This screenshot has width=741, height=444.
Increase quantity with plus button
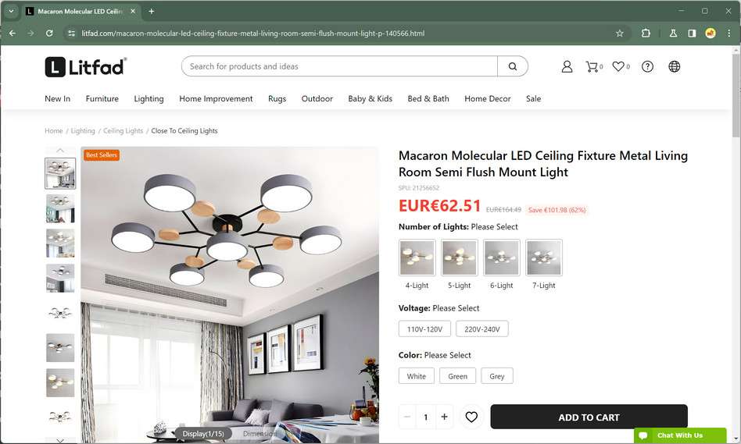point(444,417)
